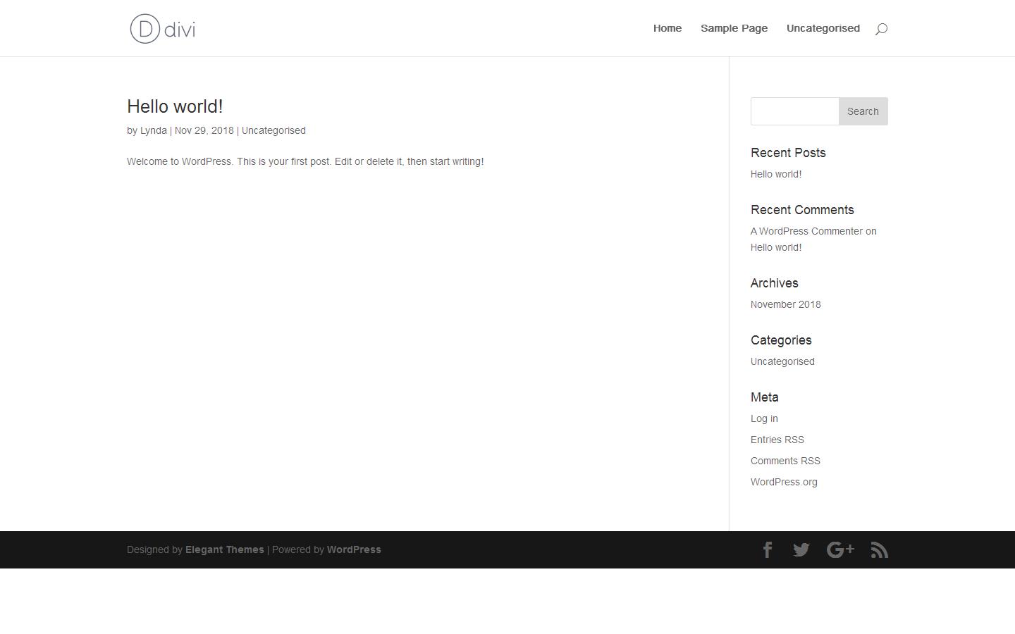
Task: Click the Log in link under Meta
Action: (764, 418)
